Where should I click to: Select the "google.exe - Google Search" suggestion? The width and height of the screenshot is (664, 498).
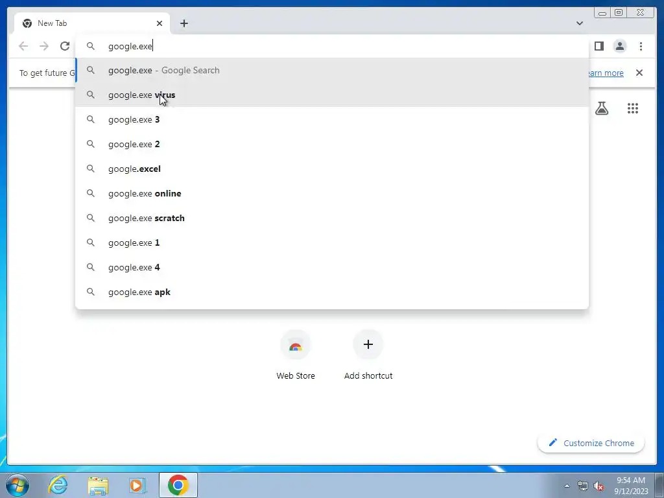pyautogui.click(x=332, y=70)
